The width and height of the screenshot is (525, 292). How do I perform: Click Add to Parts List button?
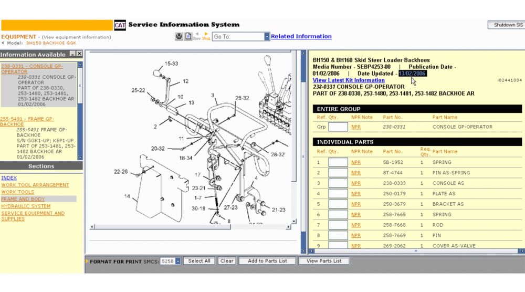(x=267, y=261)
